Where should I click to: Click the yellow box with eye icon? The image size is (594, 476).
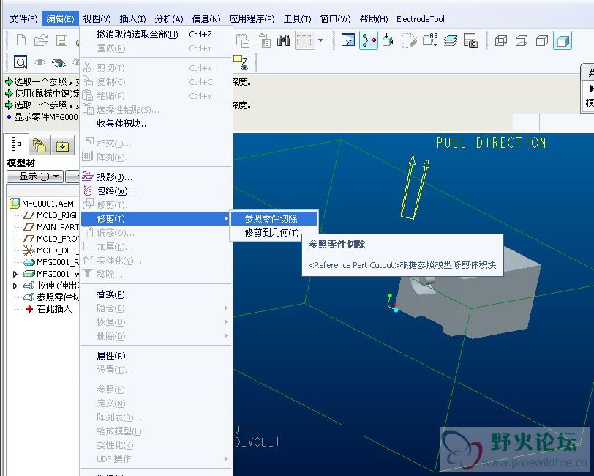[241, 62]
